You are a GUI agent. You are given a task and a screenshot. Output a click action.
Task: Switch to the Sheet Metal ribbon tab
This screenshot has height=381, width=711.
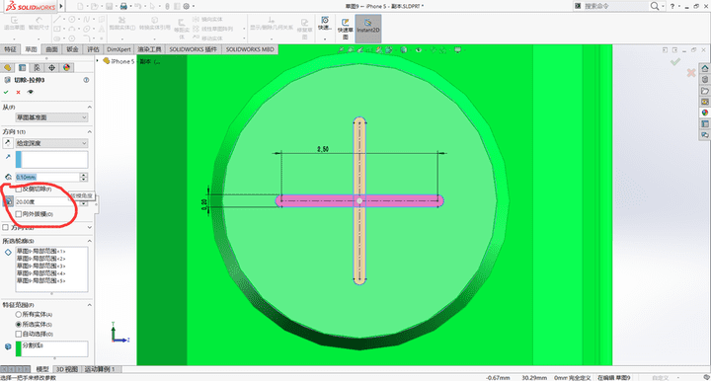click(72, 49)
